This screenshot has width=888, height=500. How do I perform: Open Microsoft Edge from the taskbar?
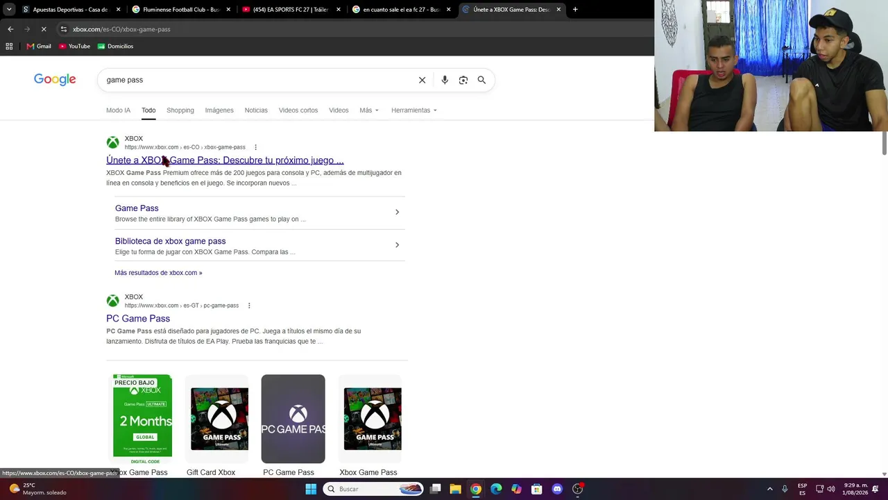tap(496, 489)
